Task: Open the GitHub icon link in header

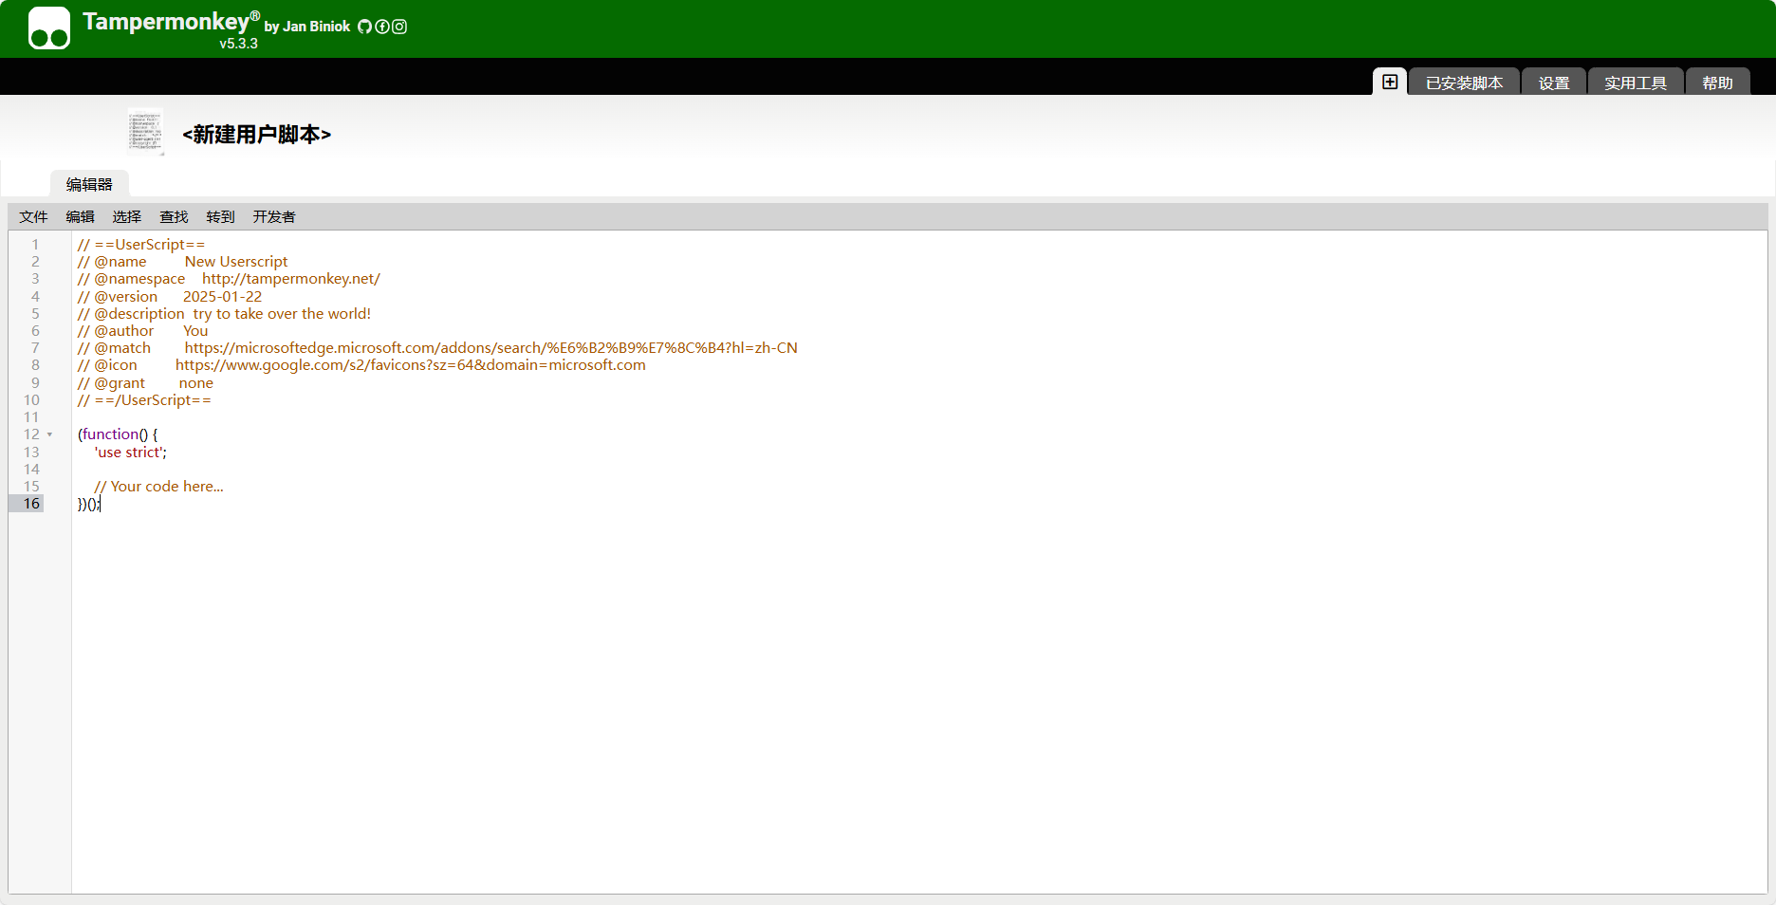Action: [364, 27]
